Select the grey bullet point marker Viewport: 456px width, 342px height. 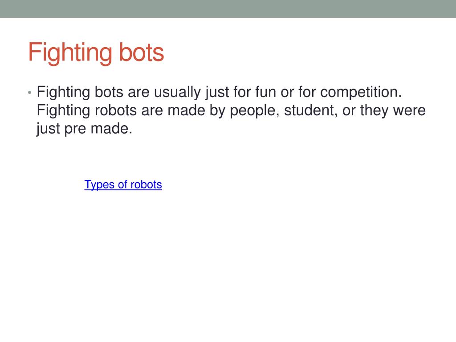(30, 93)
